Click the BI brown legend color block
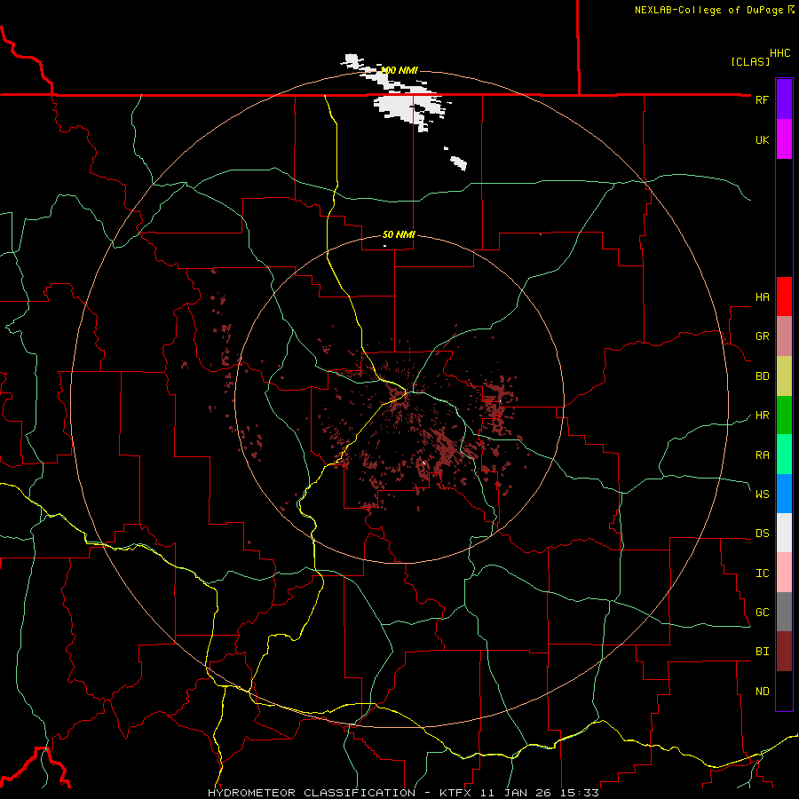 click(x=784, y=652)
